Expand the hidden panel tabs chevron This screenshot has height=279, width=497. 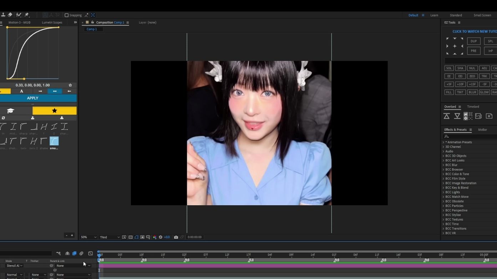tap(75, 22)
